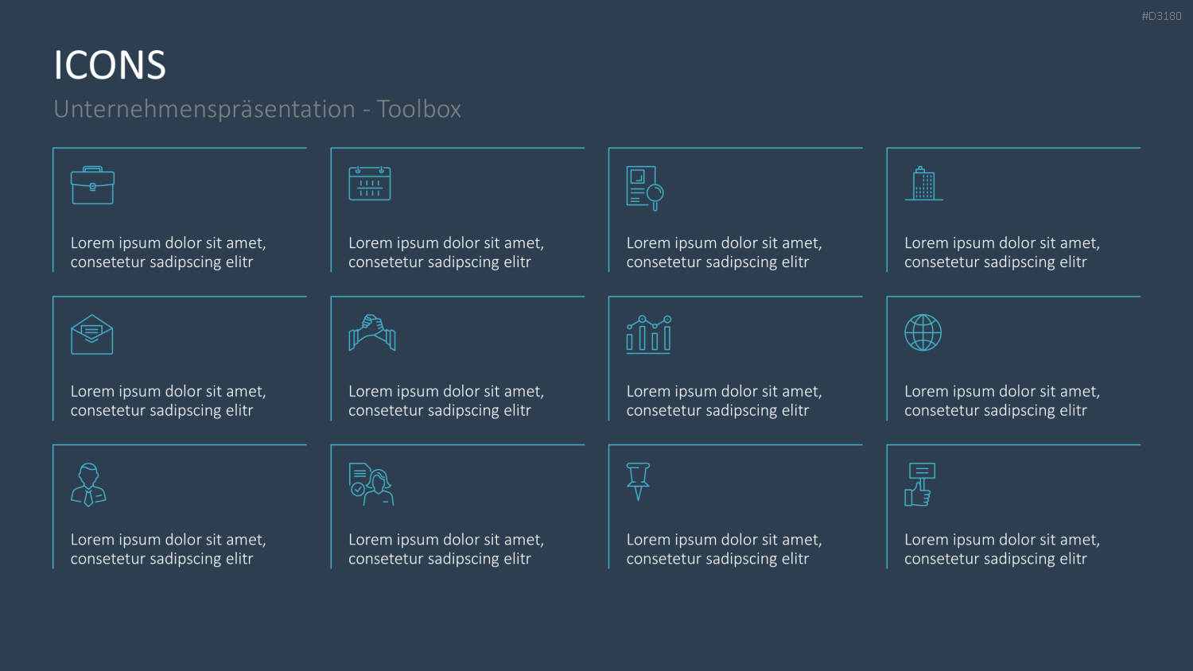Click Lorem ipsum text under the globe icon
Image resolution: width=1193 pixels, height=671 pixels.
point(1002,401)
